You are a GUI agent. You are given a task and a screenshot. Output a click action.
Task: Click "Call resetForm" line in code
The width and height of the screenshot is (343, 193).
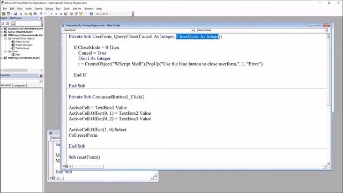pos(83,135)
